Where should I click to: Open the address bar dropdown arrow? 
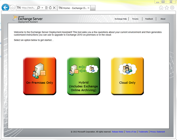tap(42, 8)
